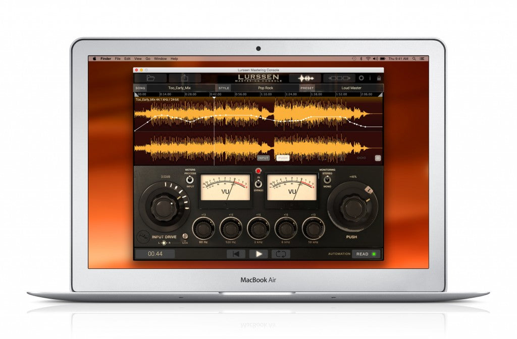The height and width of the screenshot is (339, 517).
Task: Click the 120 Hz EQ knob
Action: coord(230,229)
